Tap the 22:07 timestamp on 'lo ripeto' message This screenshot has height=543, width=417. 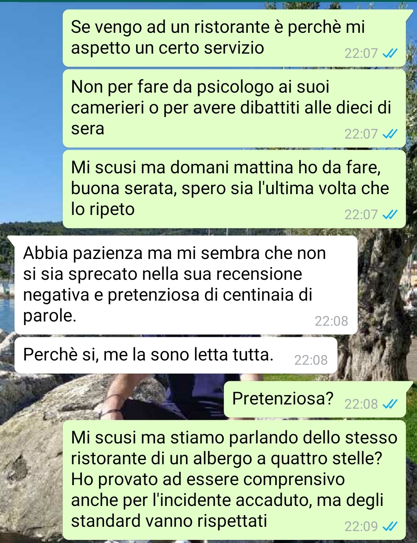[x=361, y=215]
